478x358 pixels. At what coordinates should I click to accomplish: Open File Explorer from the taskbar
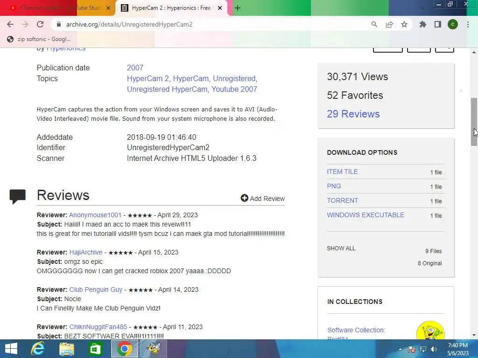[66, 349]
